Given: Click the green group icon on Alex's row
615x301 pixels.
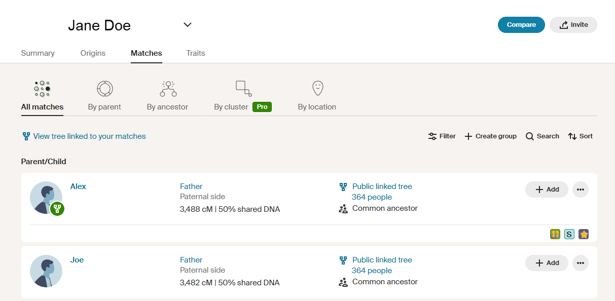Looking at the screenshot, I should coord(555,234).
